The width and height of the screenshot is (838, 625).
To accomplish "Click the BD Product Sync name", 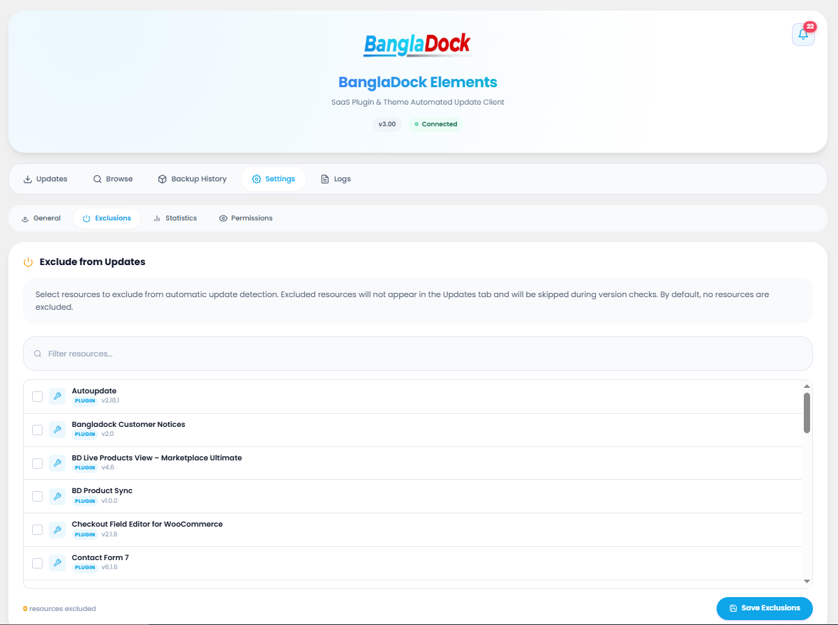I will [102, 491].
